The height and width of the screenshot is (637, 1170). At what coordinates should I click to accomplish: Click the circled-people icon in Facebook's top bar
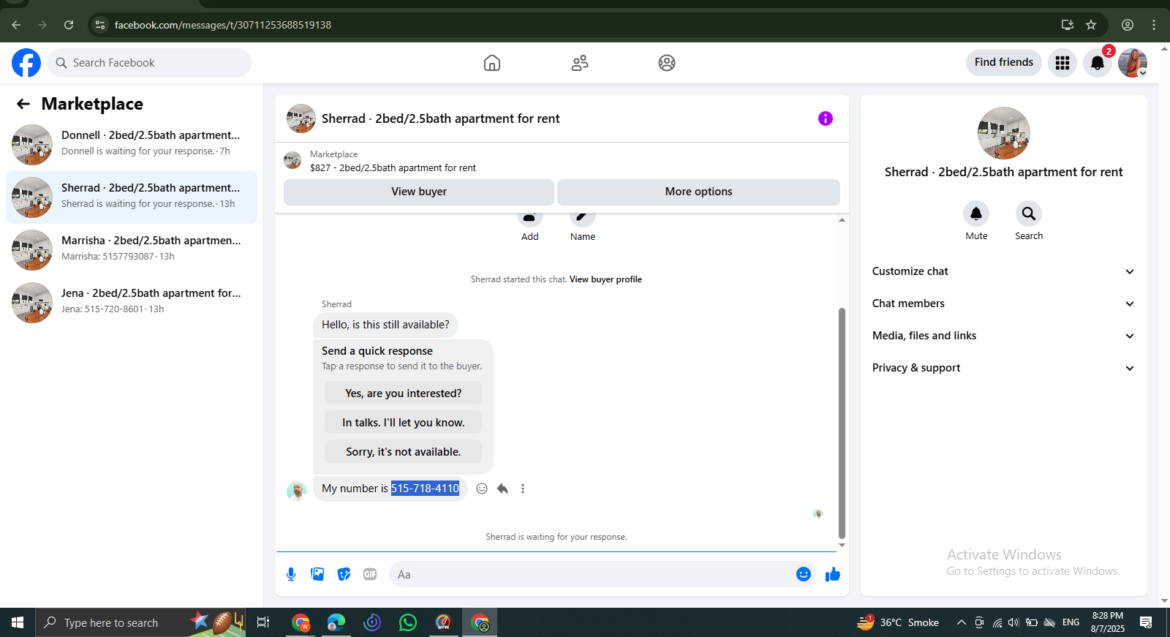tap(667, 63)
